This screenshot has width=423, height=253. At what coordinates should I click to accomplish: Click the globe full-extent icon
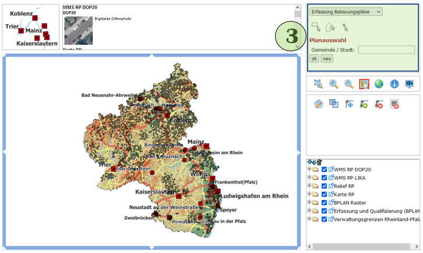coord(379,84)
